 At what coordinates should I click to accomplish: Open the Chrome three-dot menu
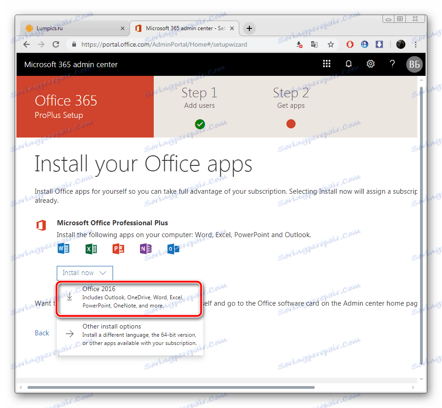pos(415,44)
